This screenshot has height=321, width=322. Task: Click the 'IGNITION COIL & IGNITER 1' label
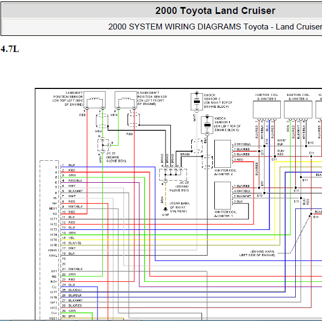(225, 214)
